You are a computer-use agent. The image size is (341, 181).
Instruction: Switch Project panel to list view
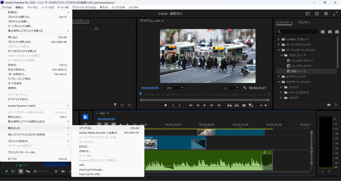point(14,171)
